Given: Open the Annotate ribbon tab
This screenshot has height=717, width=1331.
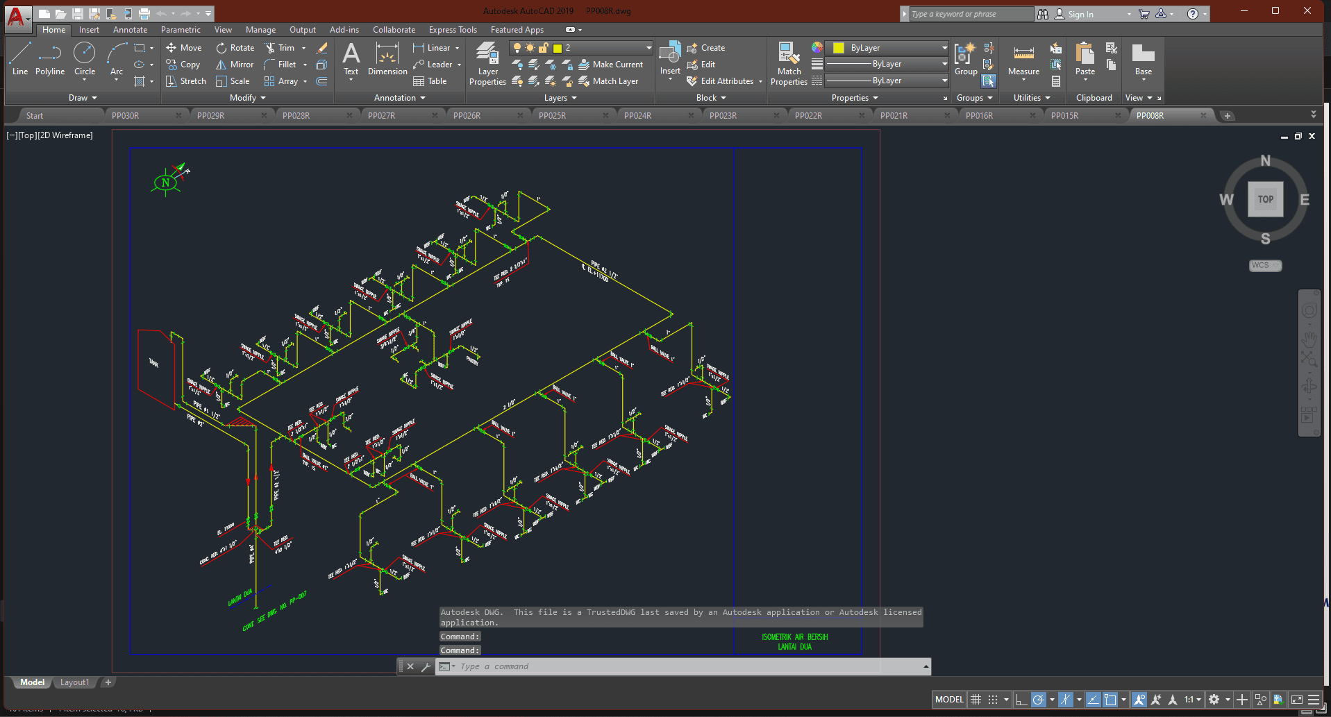Looking at the screenshot, I should [130, 30].
